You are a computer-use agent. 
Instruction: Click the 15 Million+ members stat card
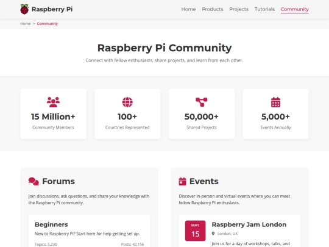(53, 114)
